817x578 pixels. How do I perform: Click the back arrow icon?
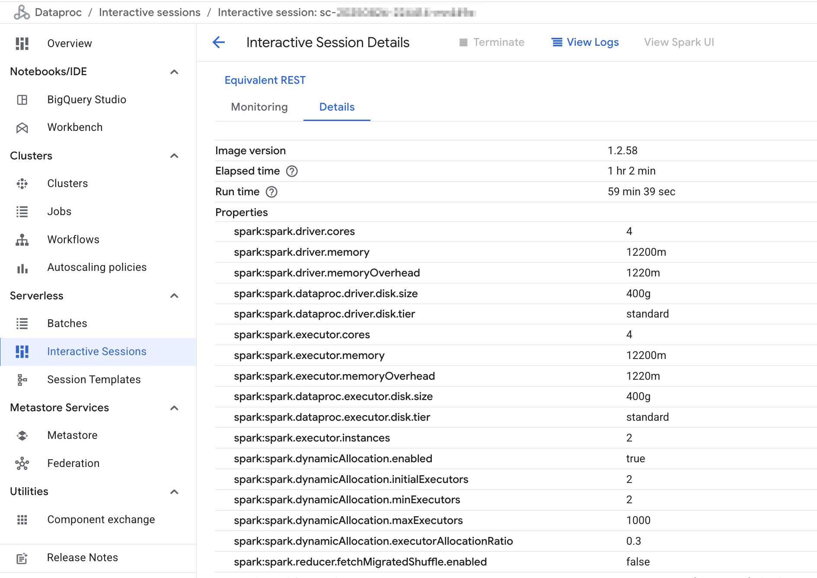pos(219,42)
